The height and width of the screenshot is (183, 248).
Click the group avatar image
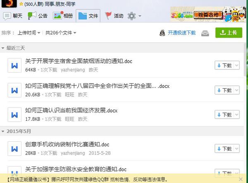(x=9, y=3)
